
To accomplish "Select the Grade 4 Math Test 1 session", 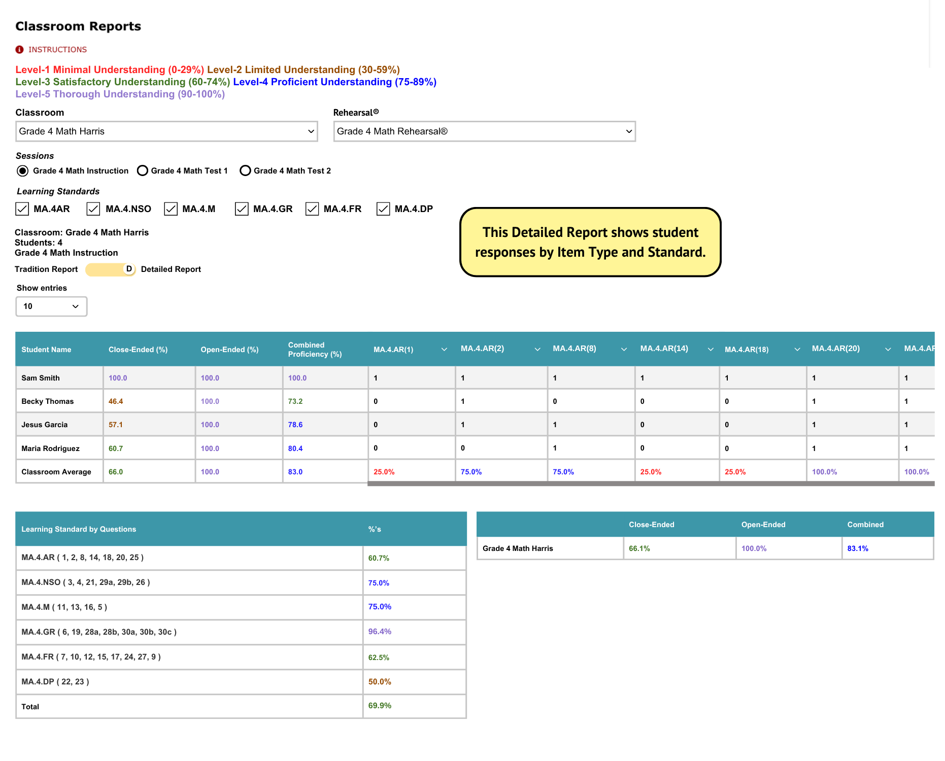I will (143, 170).
